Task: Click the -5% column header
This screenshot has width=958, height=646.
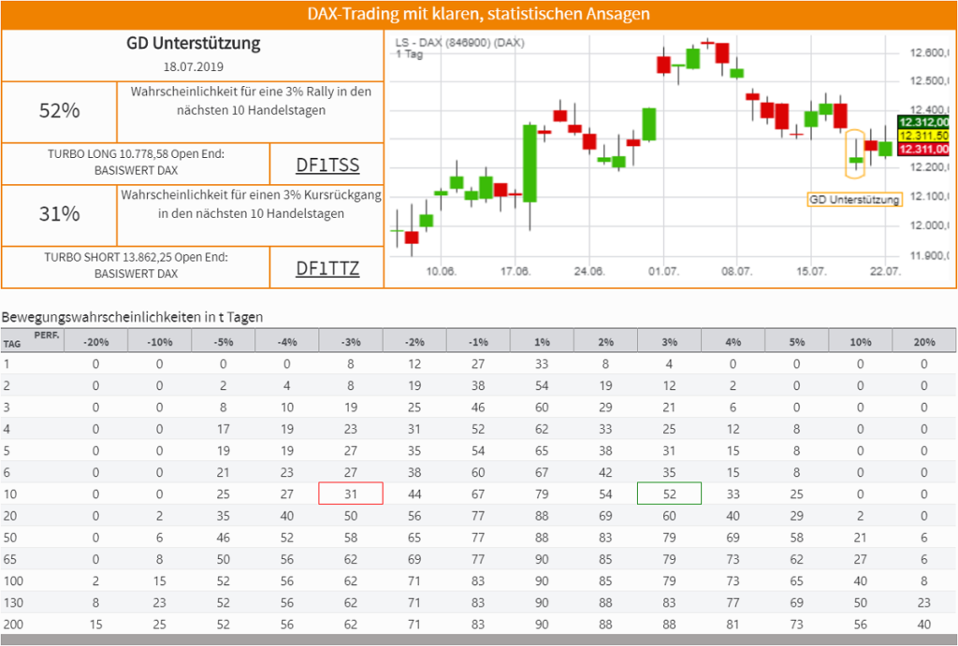Action: pos(223,342)
